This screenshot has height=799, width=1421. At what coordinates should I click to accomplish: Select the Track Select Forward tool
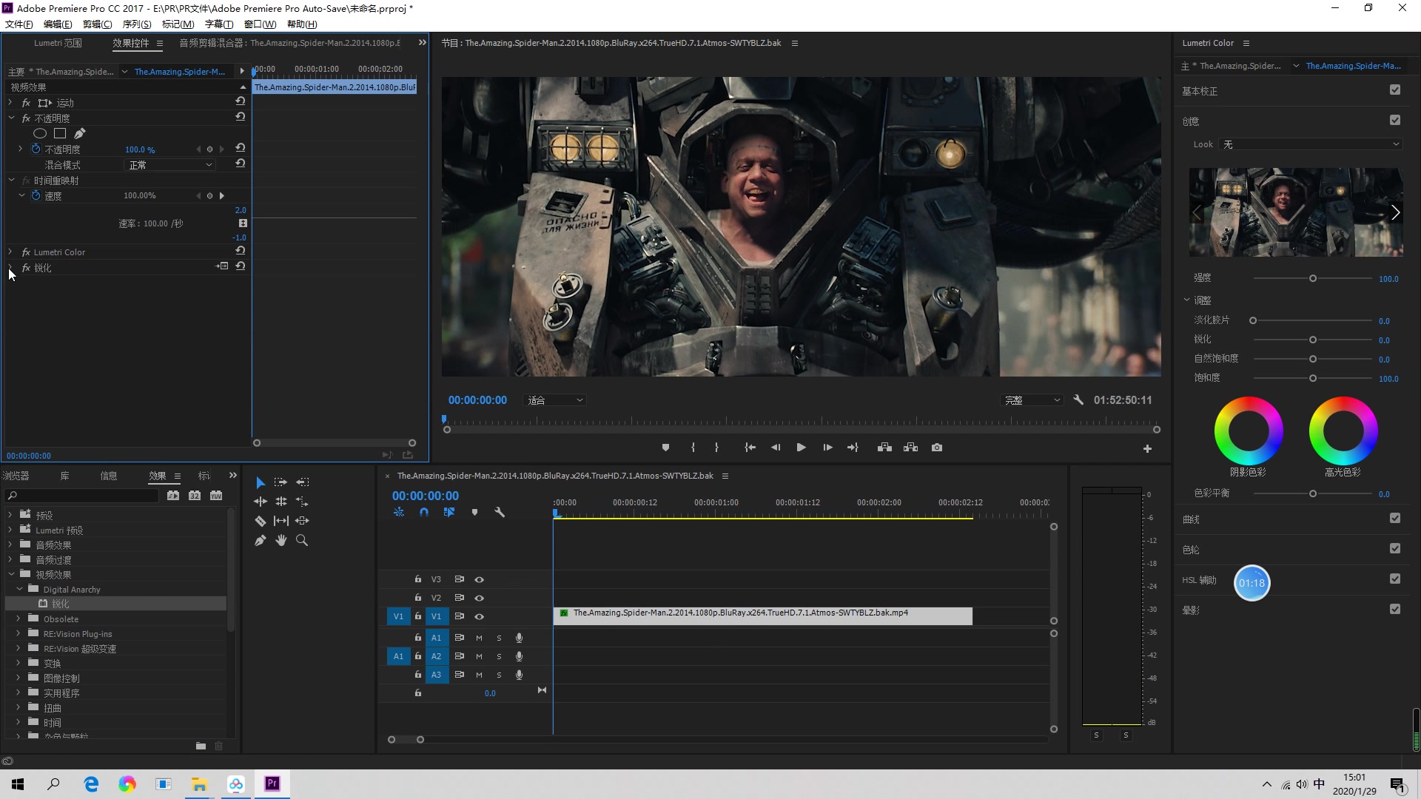click(280, 482)
